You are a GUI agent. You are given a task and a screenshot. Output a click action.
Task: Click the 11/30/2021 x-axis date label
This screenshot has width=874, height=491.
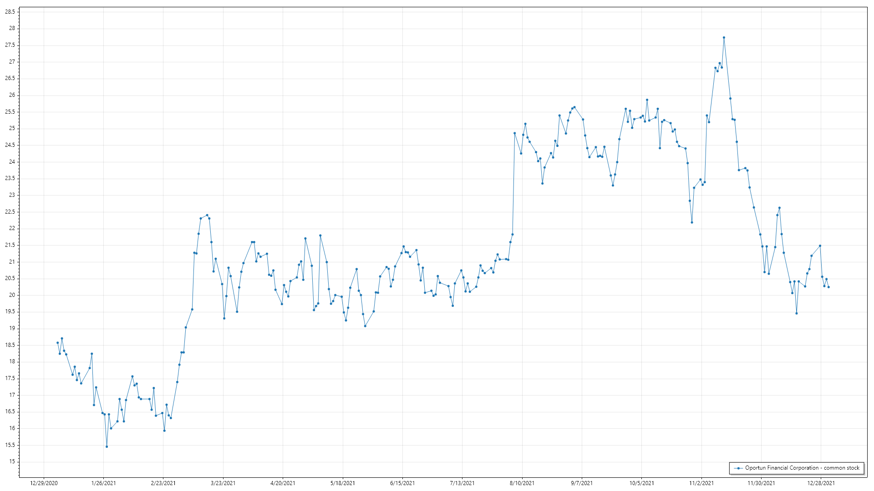[761, 483]
